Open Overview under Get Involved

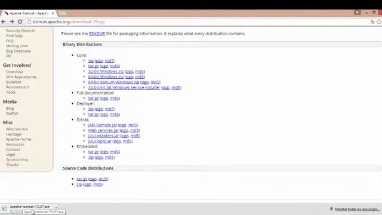(14, 72)
